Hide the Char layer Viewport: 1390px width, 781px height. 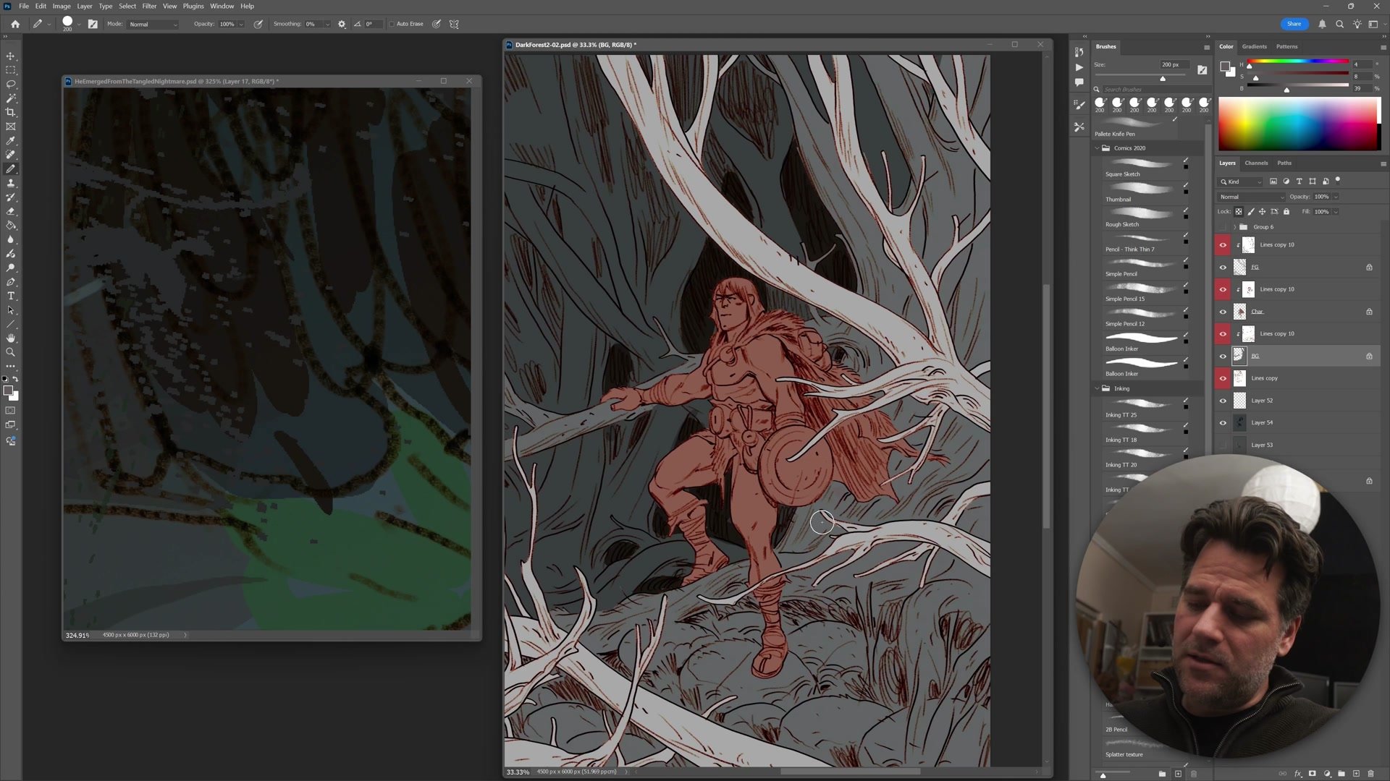click(x=1223, y=312)
